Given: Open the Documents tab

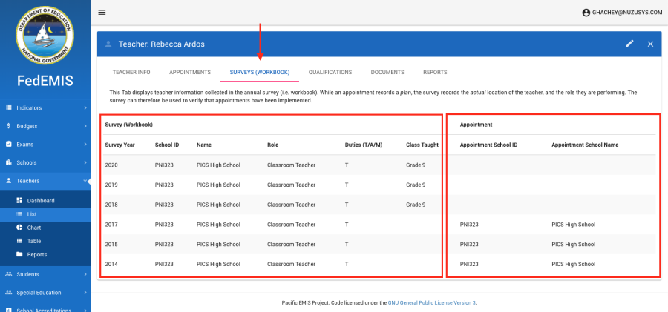Looking at the screenshot, I should click(x=387, y=72).
